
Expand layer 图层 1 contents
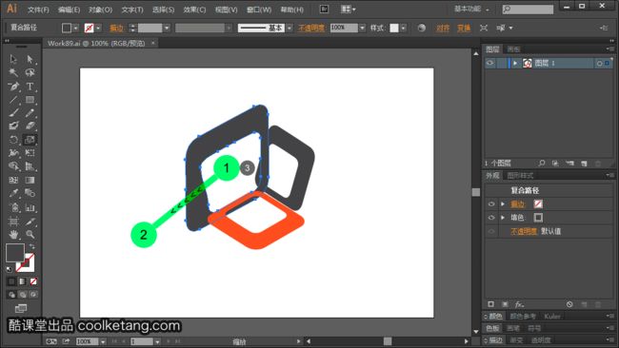(515, 63)
